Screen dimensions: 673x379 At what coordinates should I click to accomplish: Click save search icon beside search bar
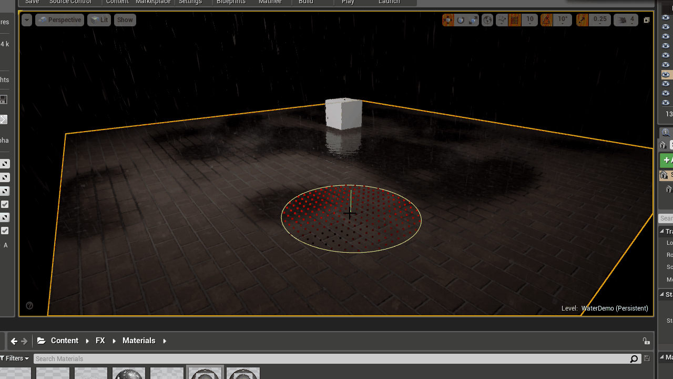click(647, 359)
